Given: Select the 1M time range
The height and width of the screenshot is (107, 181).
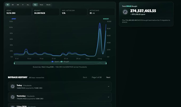Looking at the screenshot, I should [7, 5].
